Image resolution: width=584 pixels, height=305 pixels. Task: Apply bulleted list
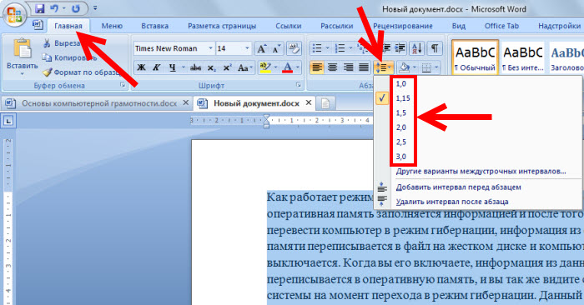pyautogui.click(x=317, y=48)
